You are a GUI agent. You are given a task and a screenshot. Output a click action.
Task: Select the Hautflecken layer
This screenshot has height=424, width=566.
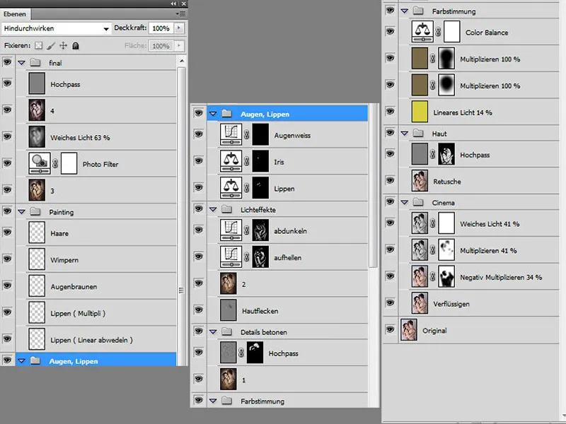pyautogui.click(x=287, y=311)
